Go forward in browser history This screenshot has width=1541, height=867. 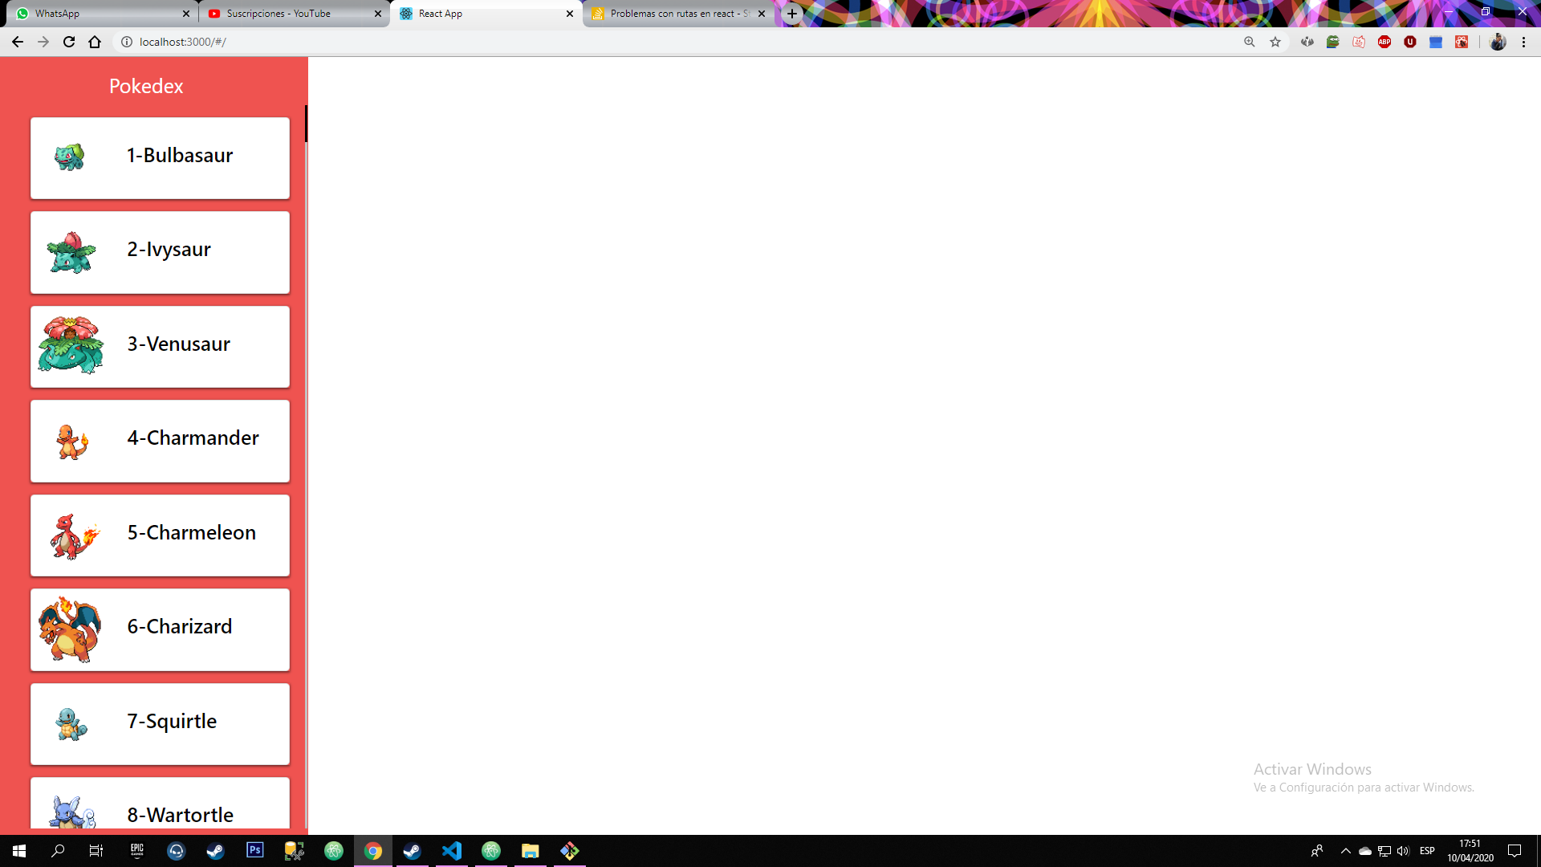43,42
